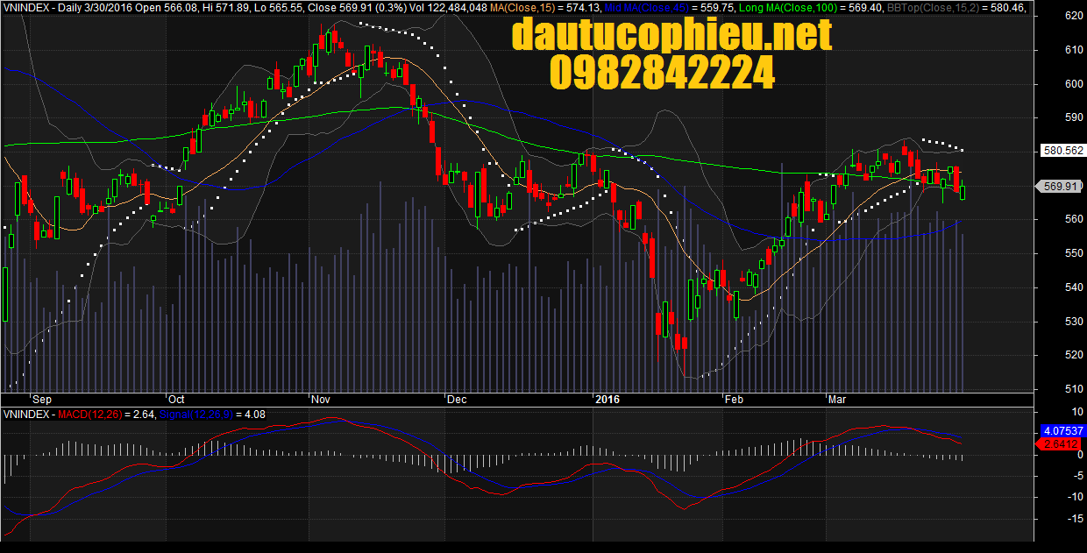1087x553 pixels.
Task: Click the red 2.6412 MACD value marker
Action: [x=1060, y=444]
